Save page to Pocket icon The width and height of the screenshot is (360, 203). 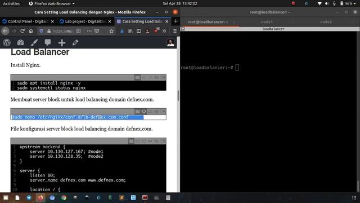[97, 31]
